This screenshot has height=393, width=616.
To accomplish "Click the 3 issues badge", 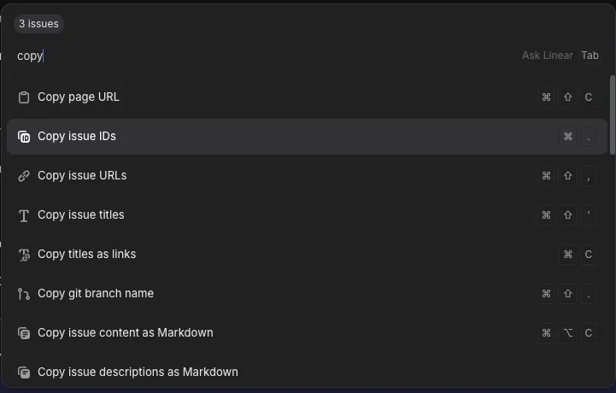I will click(39, 24).
